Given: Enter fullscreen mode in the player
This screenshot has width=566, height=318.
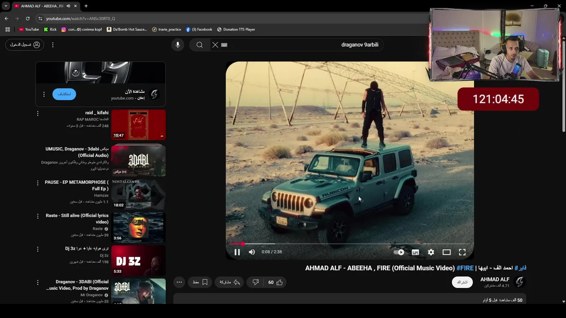Looking at the screenshot, I should click(x=462, y=252).
